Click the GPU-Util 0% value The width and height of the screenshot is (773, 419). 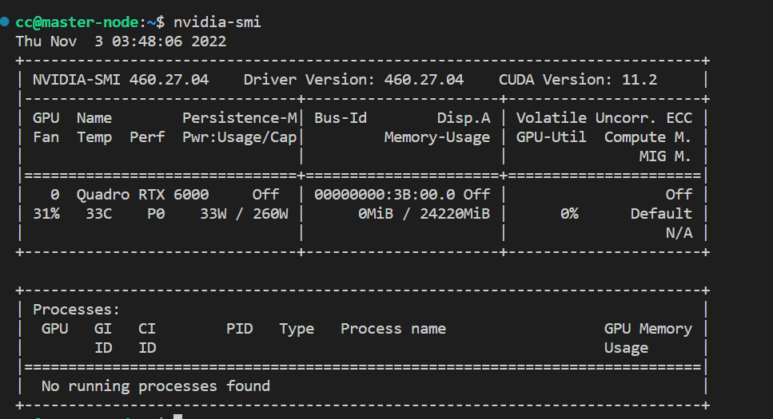click(x=569, y=214)
